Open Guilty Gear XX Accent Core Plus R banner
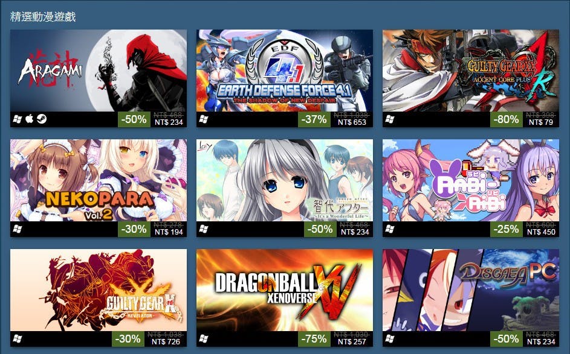The image size is (570, 354). pos(471,71)
